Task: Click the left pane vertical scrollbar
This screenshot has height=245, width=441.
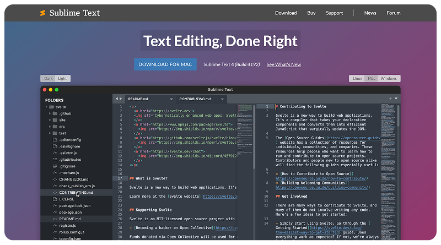Action: 254,137
